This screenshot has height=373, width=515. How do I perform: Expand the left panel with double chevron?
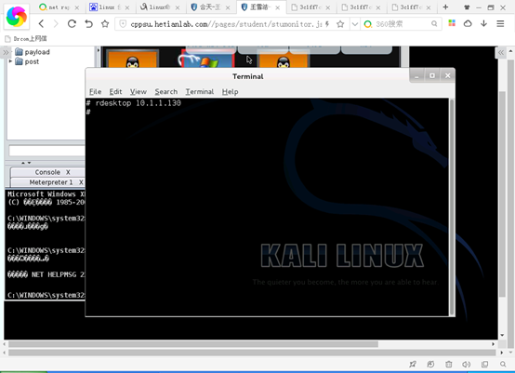click(x=6, y=53)
